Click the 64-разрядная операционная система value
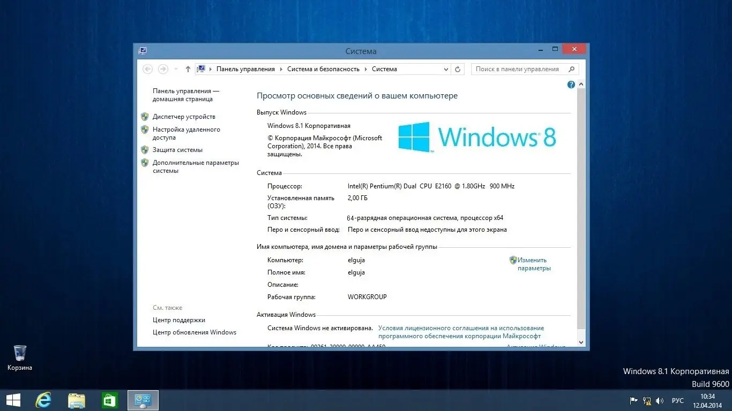This screenshot has height=411, width=732. [x=425, y=218]
